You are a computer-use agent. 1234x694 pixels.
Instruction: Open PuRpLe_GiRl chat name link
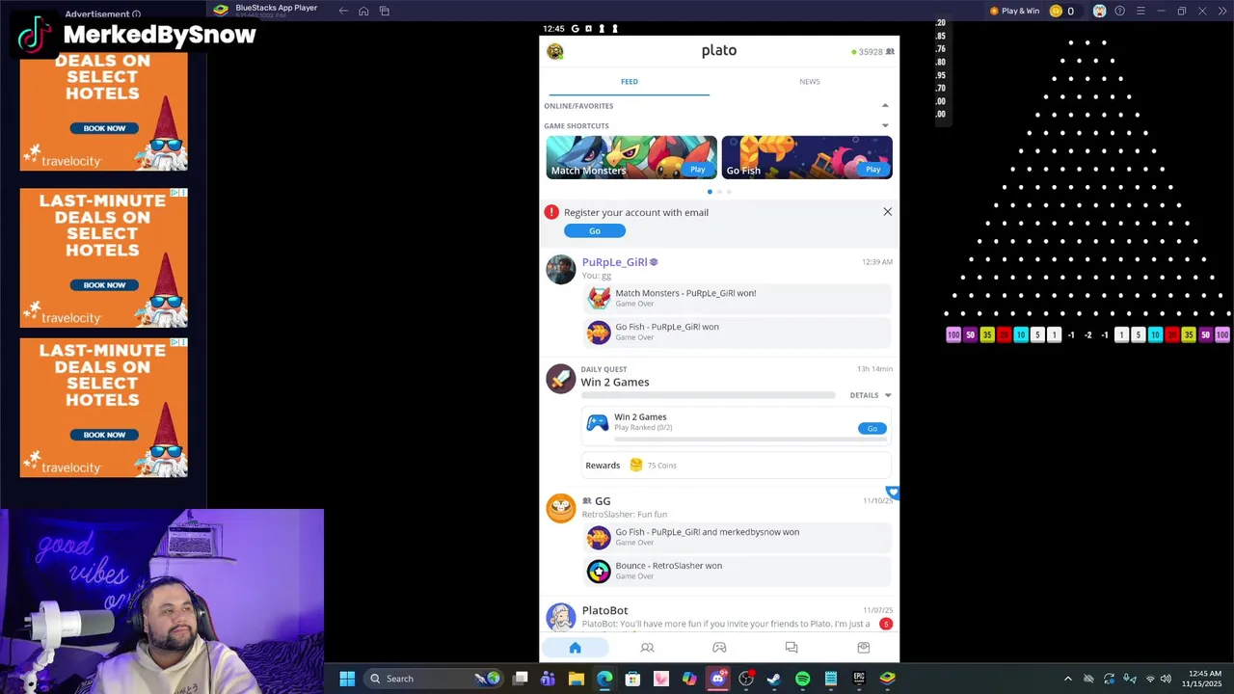click(614, 262)
